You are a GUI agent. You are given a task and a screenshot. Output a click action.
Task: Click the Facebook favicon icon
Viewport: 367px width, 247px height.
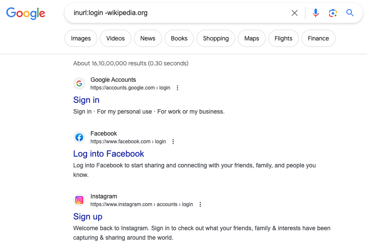click(x=79, y=137)
